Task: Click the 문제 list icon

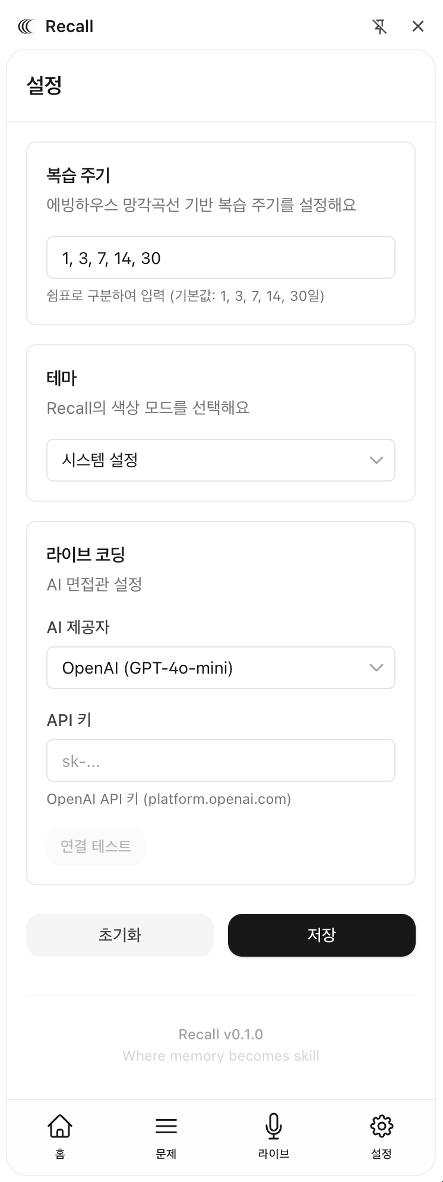Action: (166, 1126)
